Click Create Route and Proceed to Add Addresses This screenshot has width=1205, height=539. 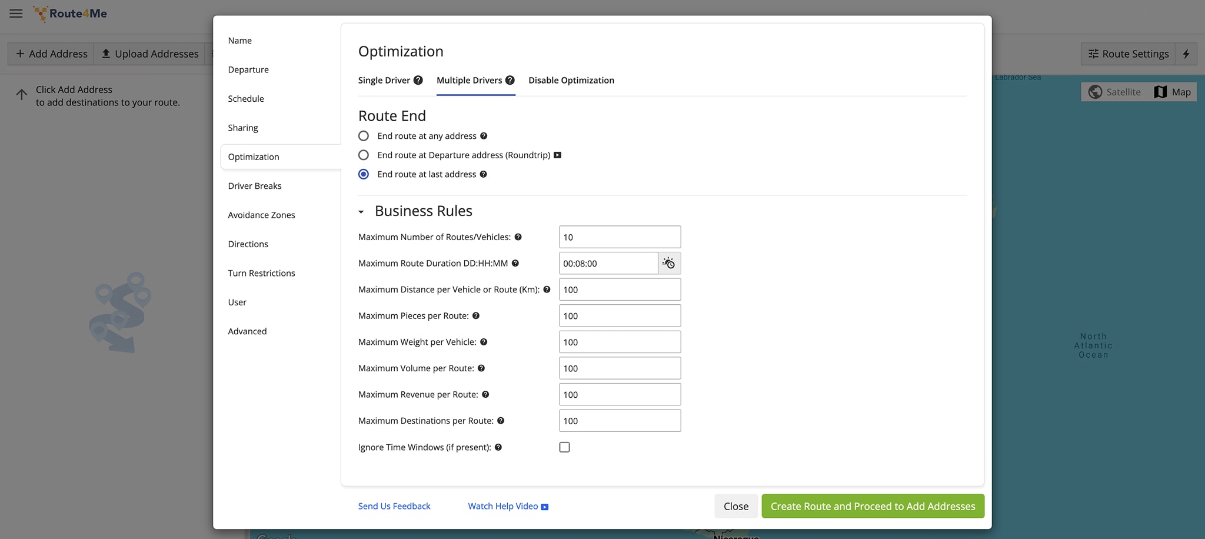click(873, 506)
